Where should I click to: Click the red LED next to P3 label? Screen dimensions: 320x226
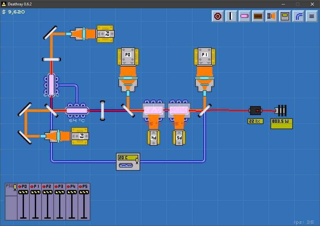[x=56, y=187]
